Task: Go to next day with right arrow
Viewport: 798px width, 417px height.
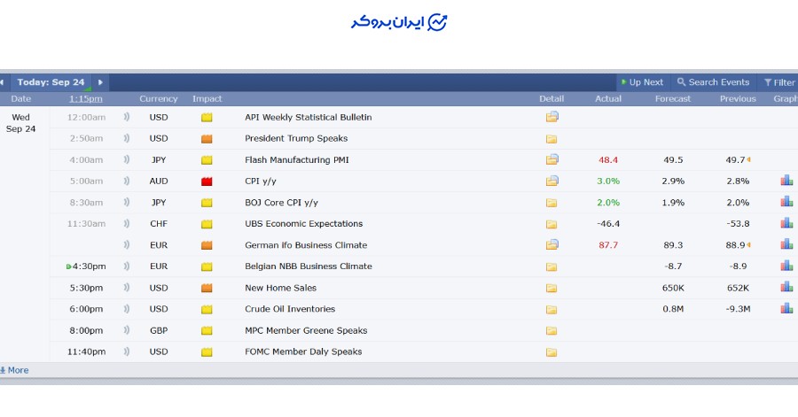Action: [x=100, y=82]
